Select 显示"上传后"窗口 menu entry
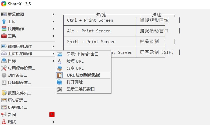210x125 pixels. point(83,54)
